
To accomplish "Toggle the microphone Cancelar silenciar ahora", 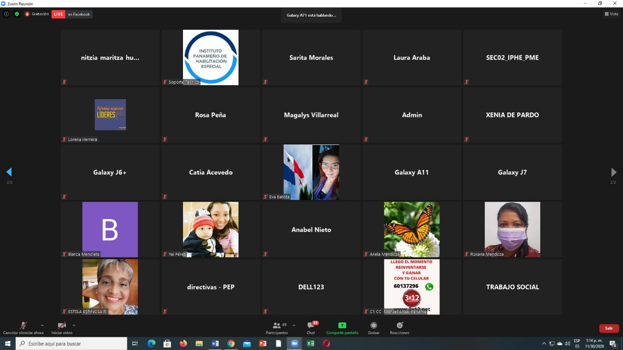I will click(x=23, y=328).
